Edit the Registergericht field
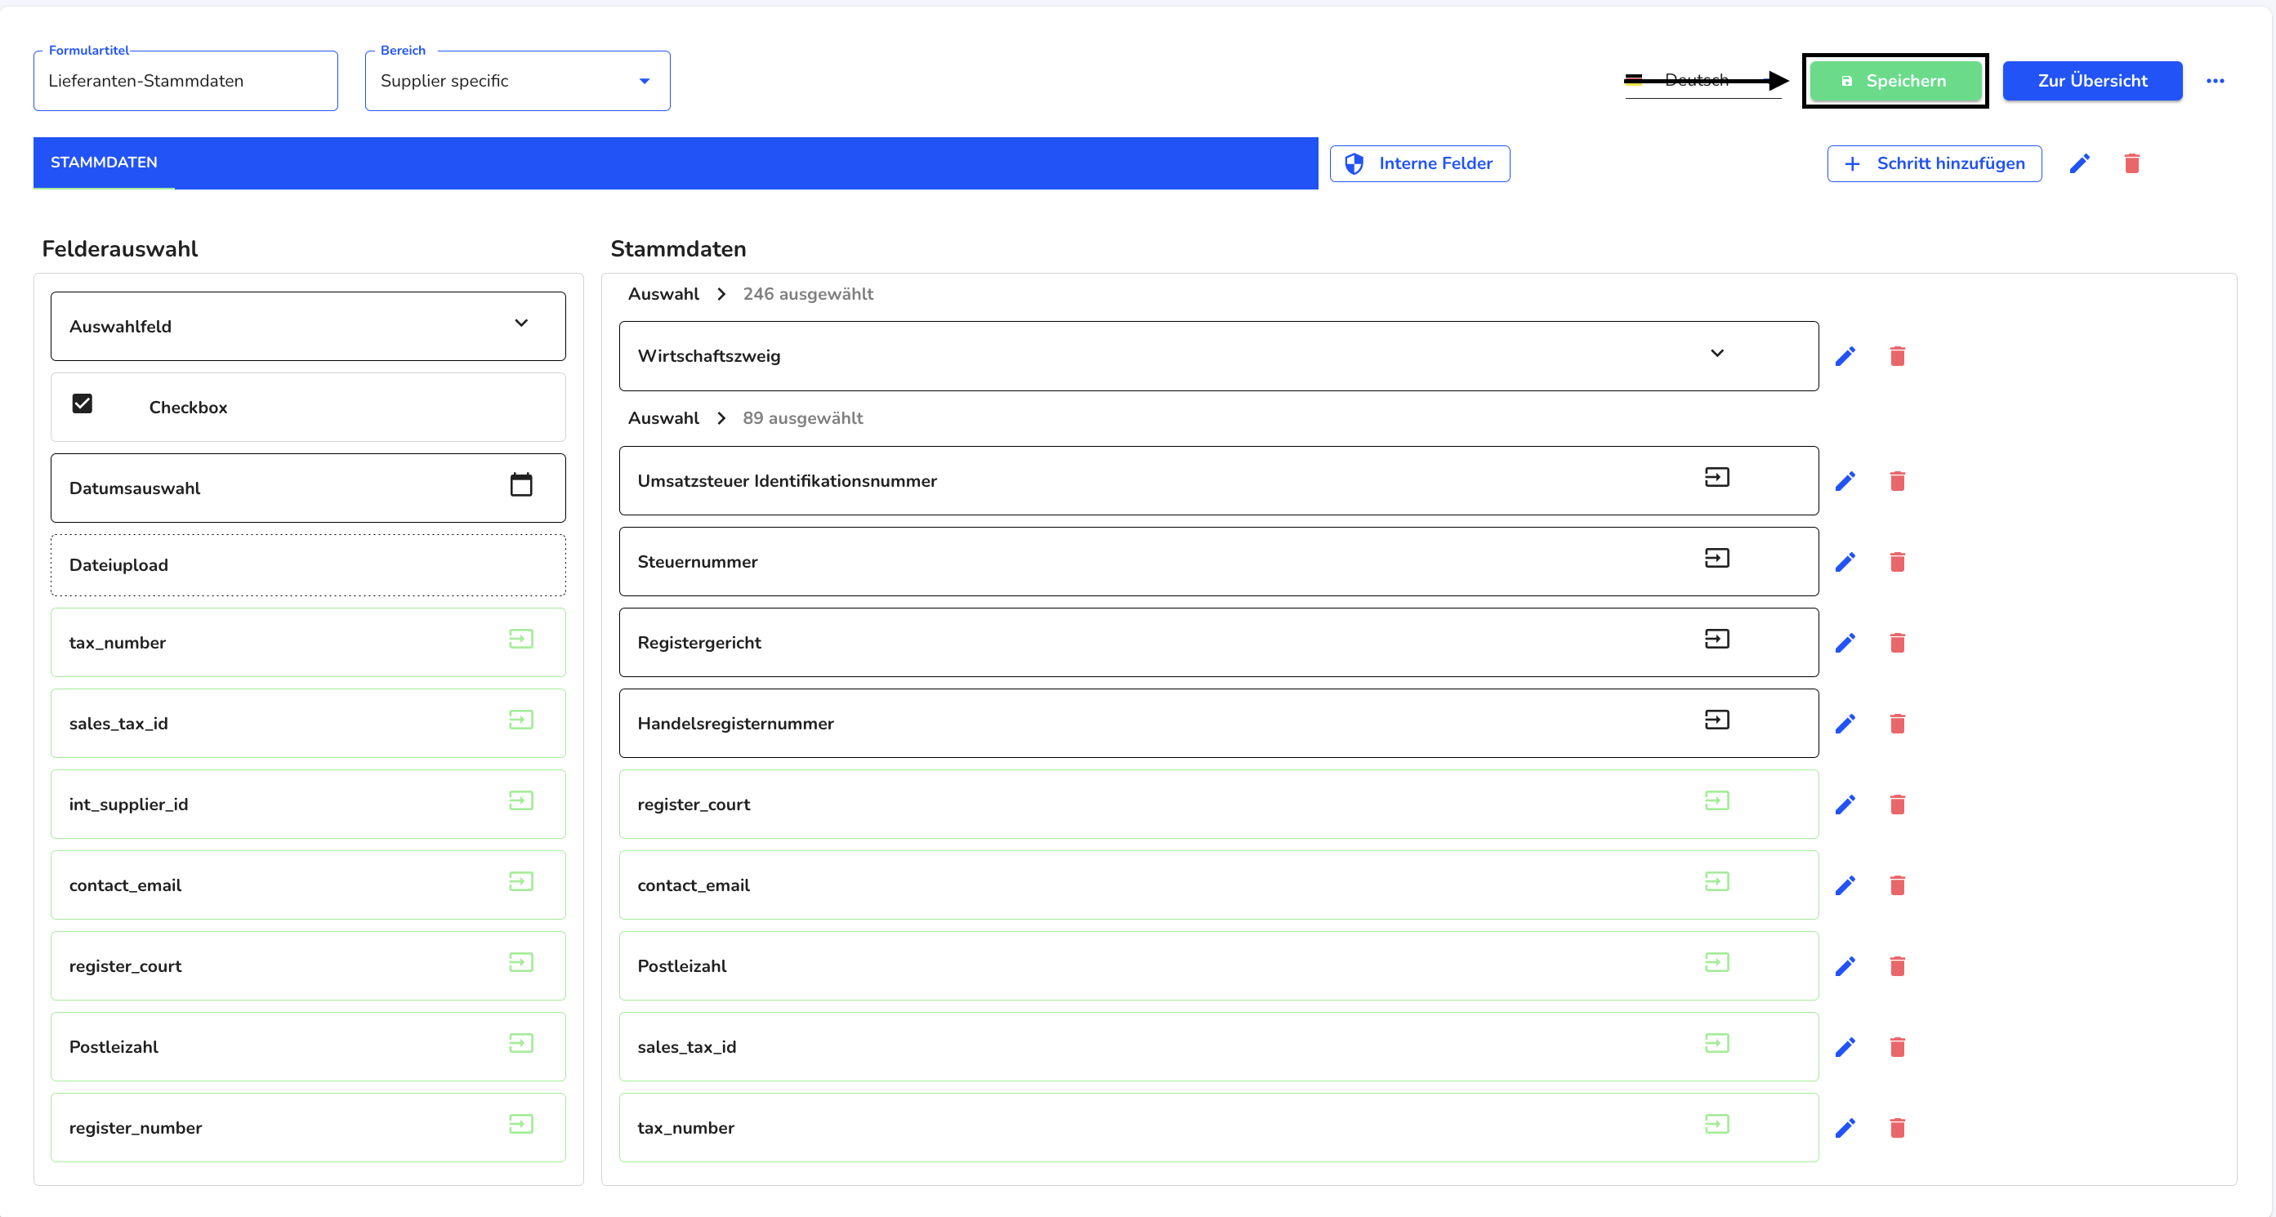The height and width of the screenshot is (1217, 2276). 1845,643
